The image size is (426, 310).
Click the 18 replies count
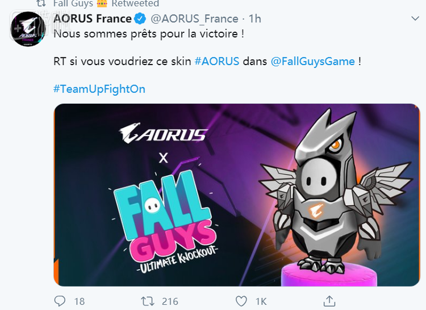pos(80,301)
